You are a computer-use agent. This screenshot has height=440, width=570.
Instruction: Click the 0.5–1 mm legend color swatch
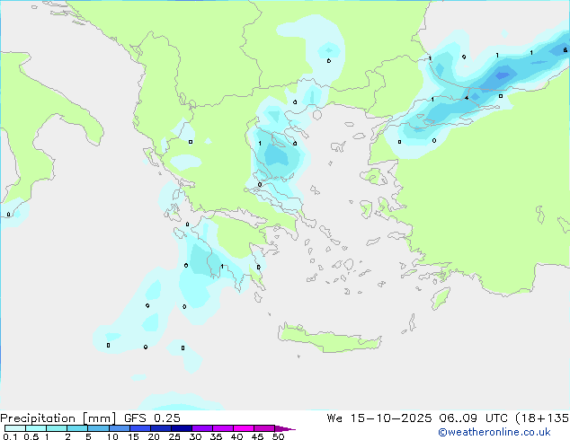tap(36, 428)
